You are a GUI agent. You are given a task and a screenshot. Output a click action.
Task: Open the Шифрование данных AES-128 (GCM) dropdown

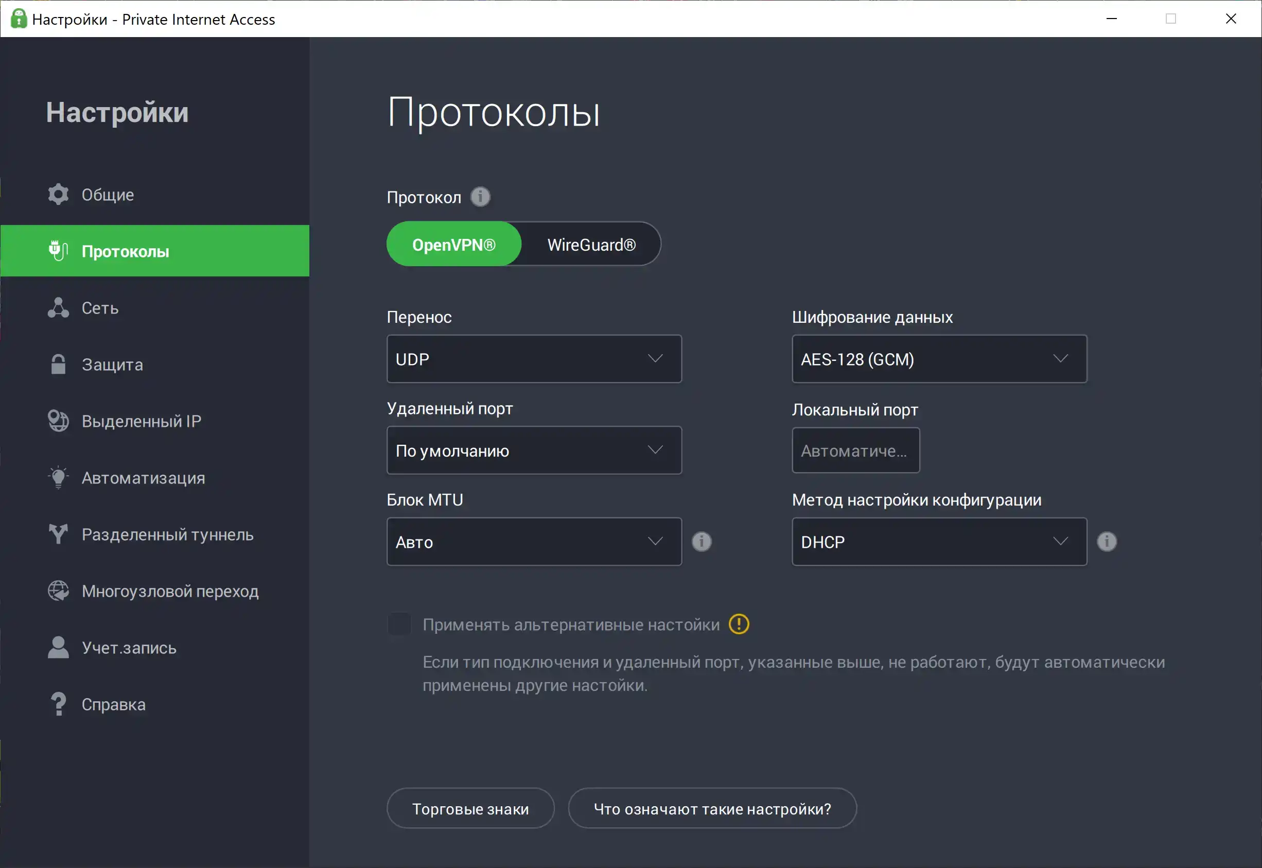point(939,359)
